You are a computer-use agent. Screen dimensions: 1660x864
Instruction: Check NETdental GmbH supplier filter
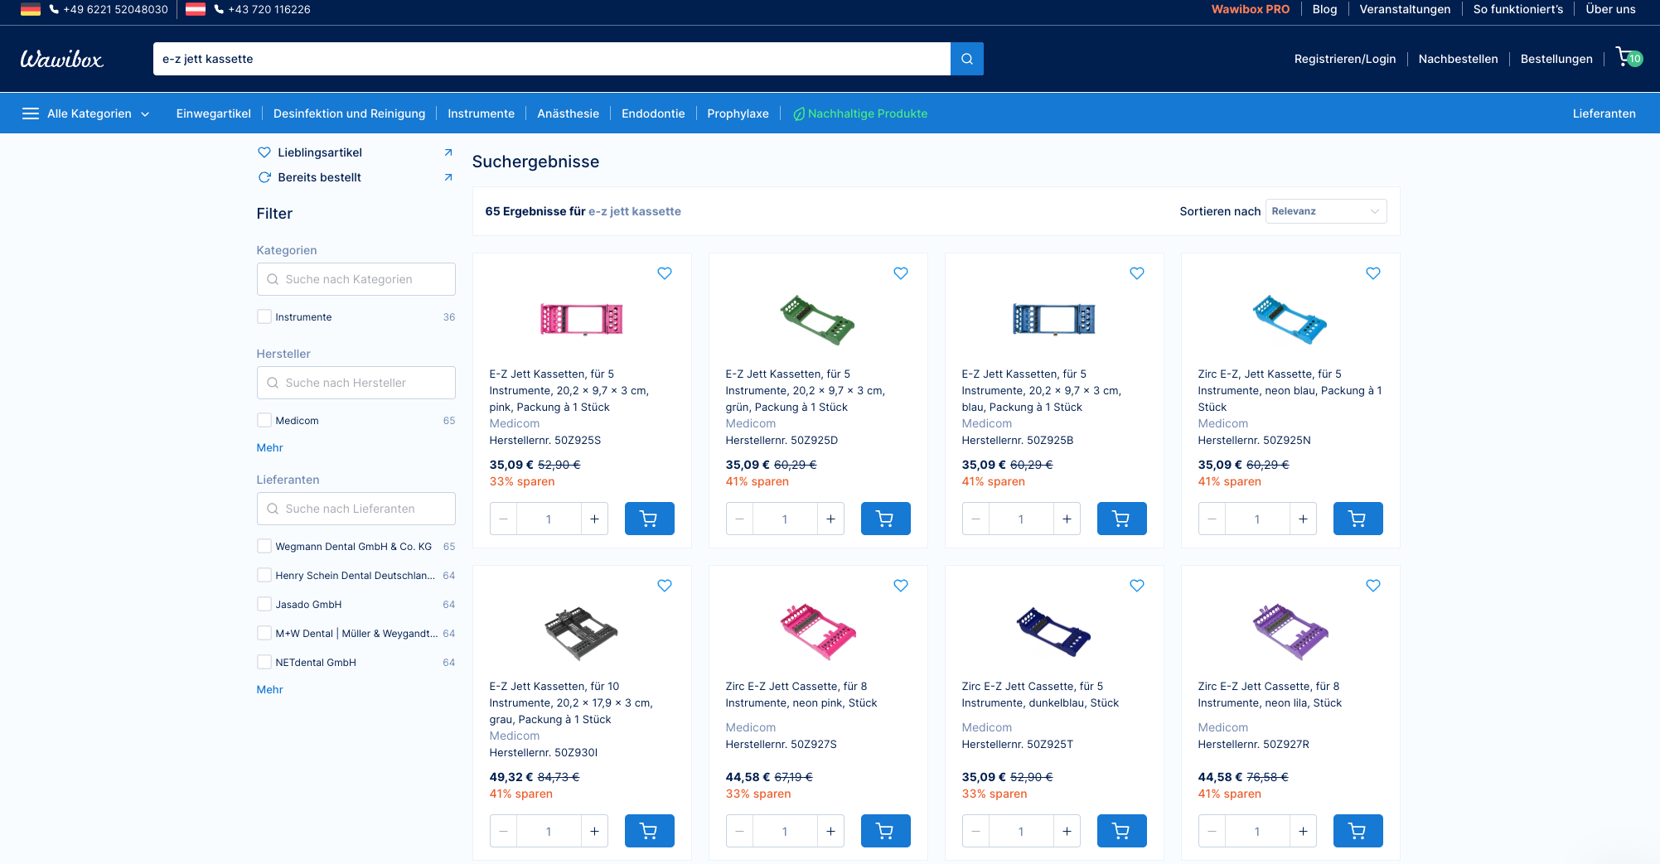click(x=264, y=662)
